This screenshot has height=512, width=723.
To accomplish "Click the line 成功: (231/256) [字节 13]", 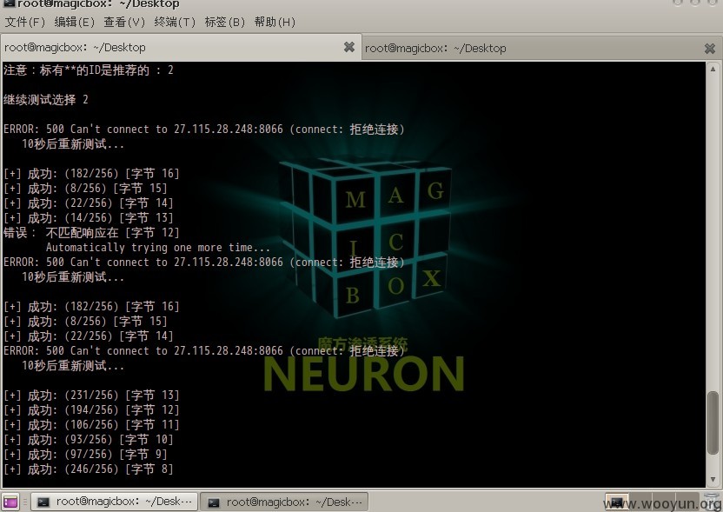I will tap(91, 396).
